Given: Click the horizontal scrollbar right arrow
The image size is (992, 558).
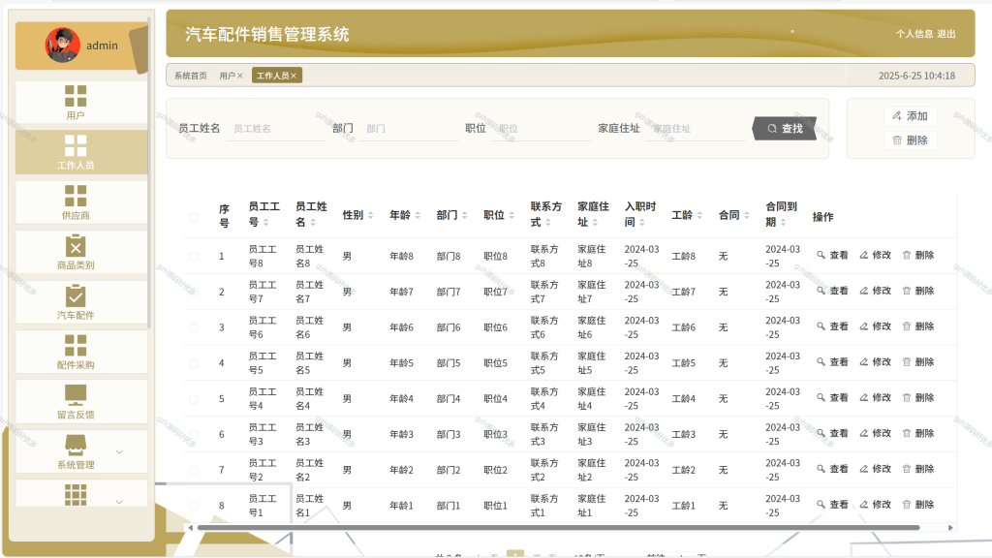Looking at the screenshot, I should [x=950, y=528].
